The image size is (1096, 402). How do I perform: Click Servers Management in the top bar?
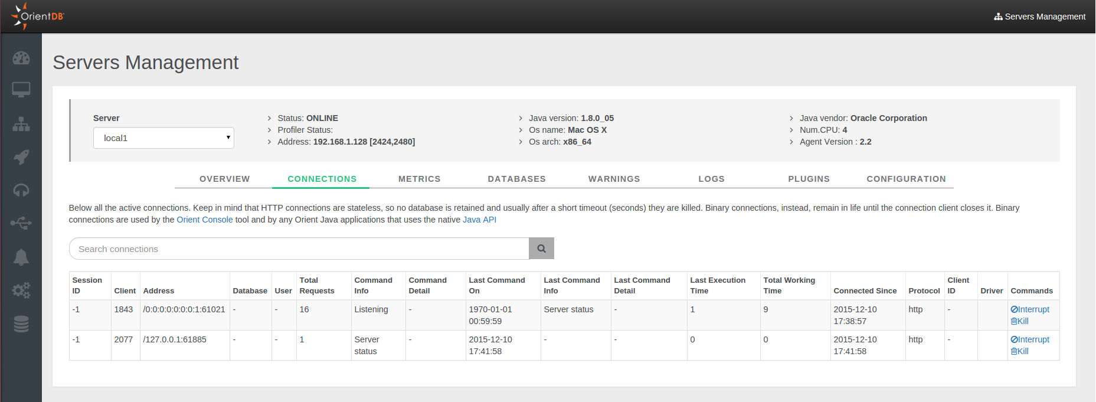[x=1040, y=17]
